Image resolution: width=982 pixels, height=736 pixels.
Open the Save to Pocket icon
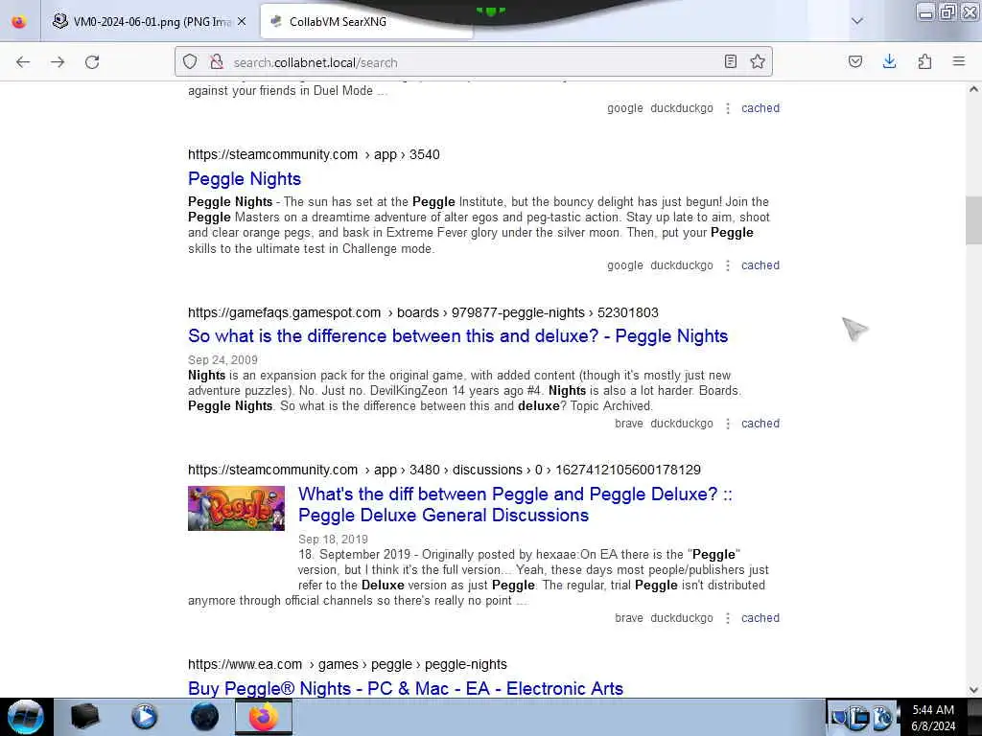tap(854, 61)
